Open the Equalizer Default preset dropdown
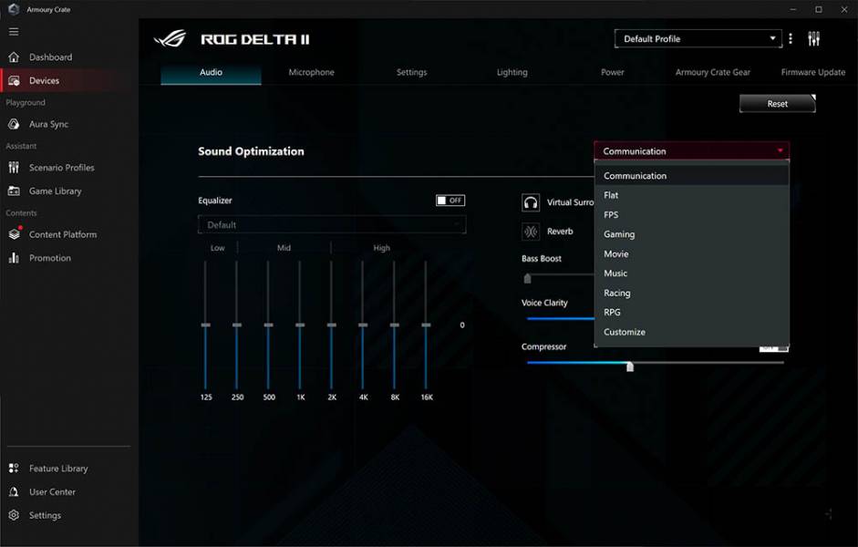 point(332,225)
